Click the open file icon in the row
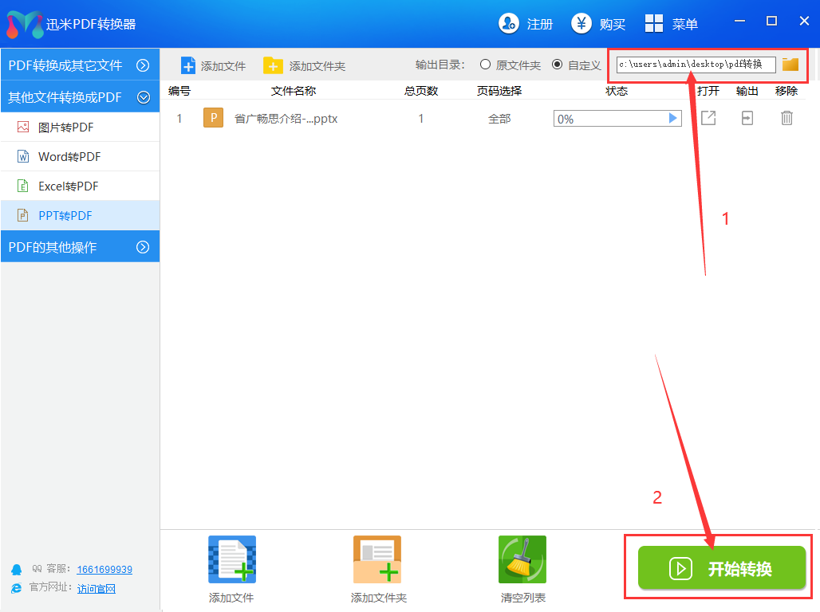820x612 pixels. pos(708,118)
